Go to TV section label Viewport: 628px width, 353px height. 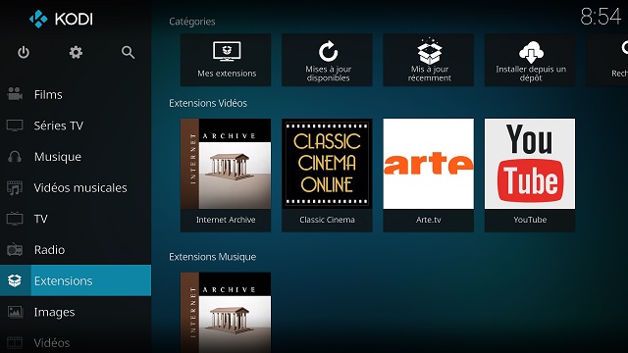[x=41, y=219]
